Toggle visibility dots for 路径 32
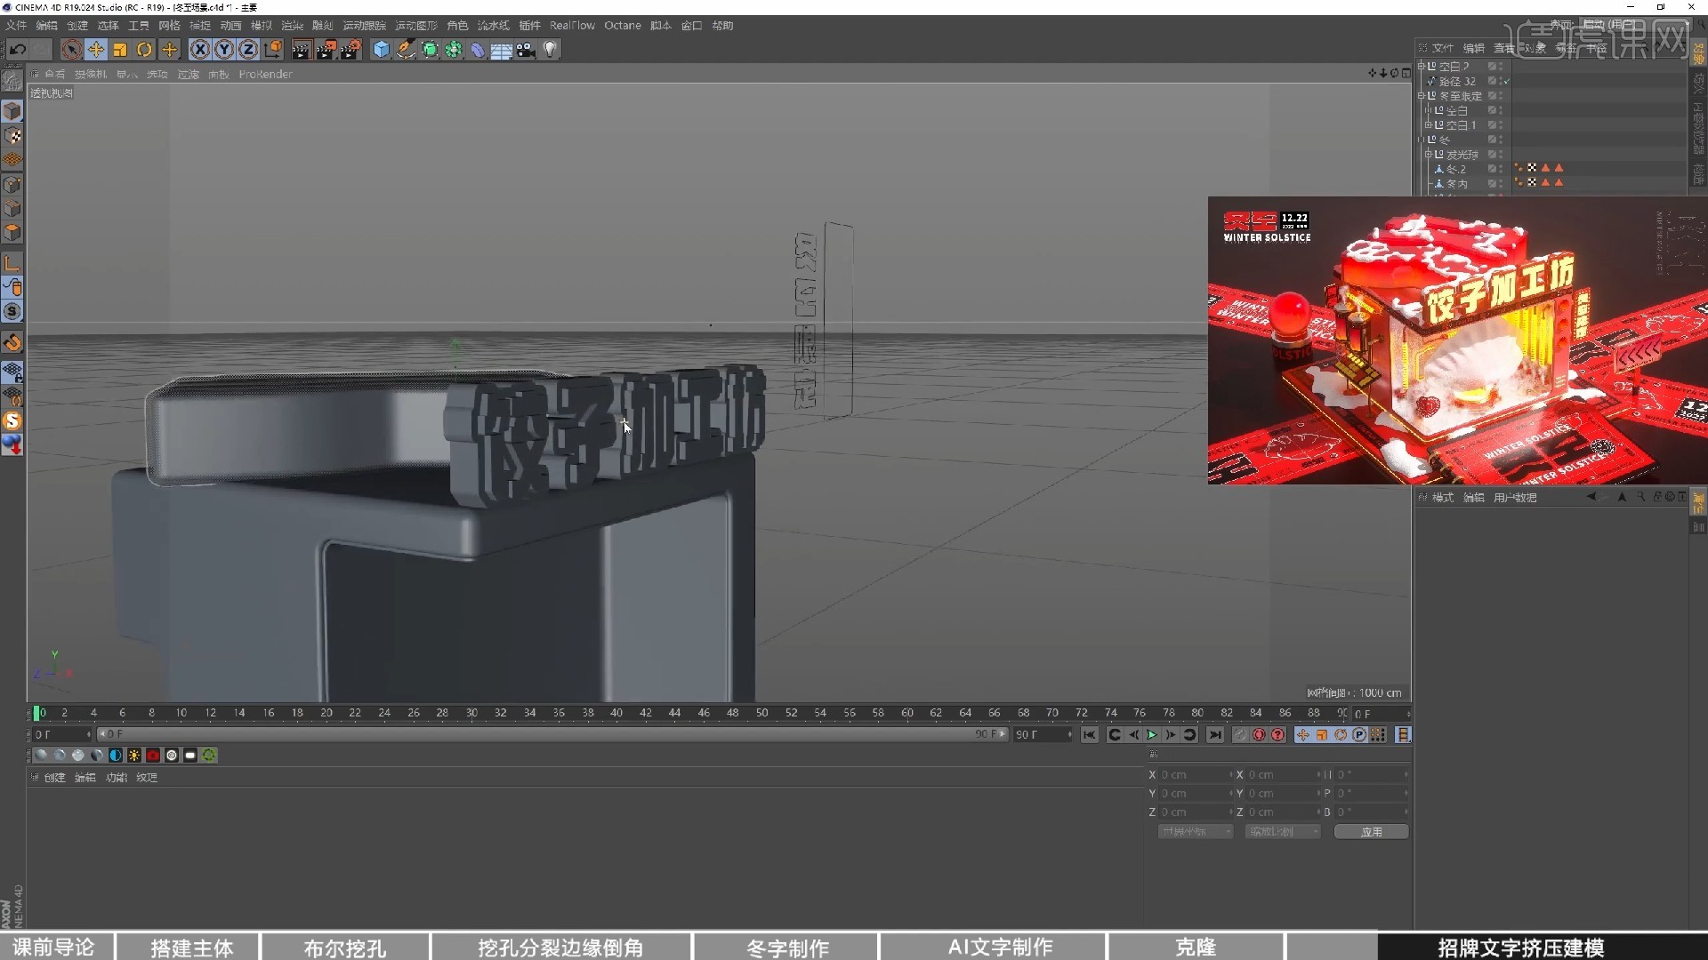This screenshot has height=960, width=1708. pos(1501,81)
